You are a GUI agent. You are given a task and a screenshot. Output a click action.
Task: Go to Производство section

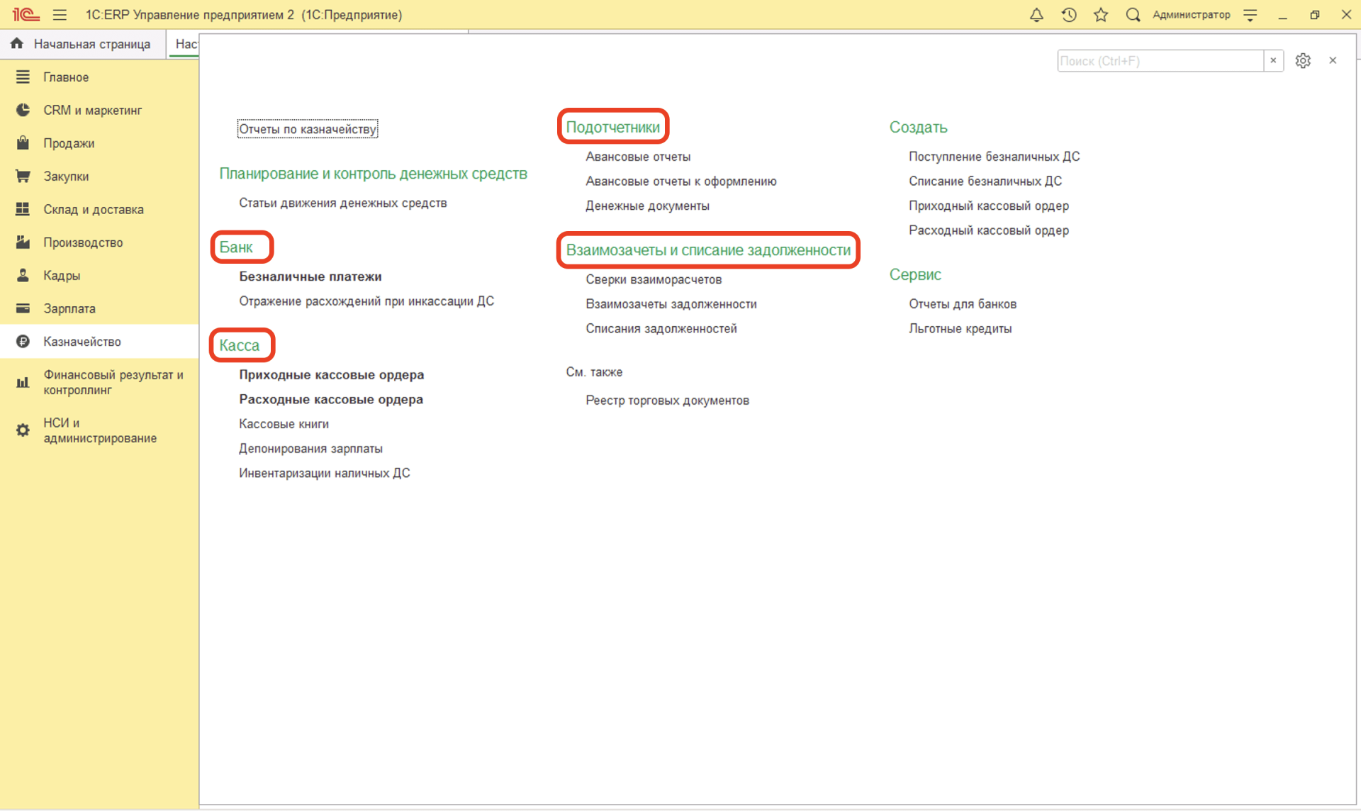[83, 242]
